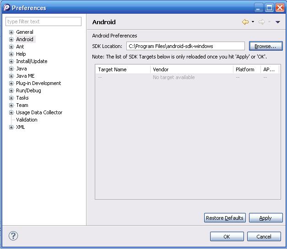Select Usage Data Collector preferences
287x249 pixels.
[39, 112]
